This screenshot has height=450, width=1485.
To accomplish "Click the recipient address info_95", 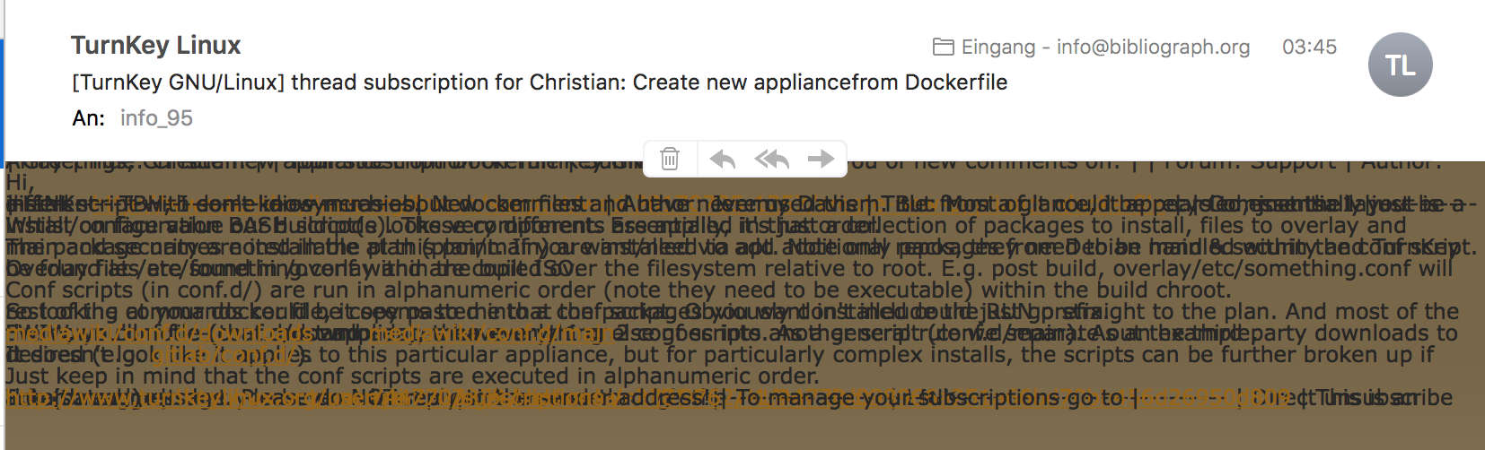I will click(156, 118).
